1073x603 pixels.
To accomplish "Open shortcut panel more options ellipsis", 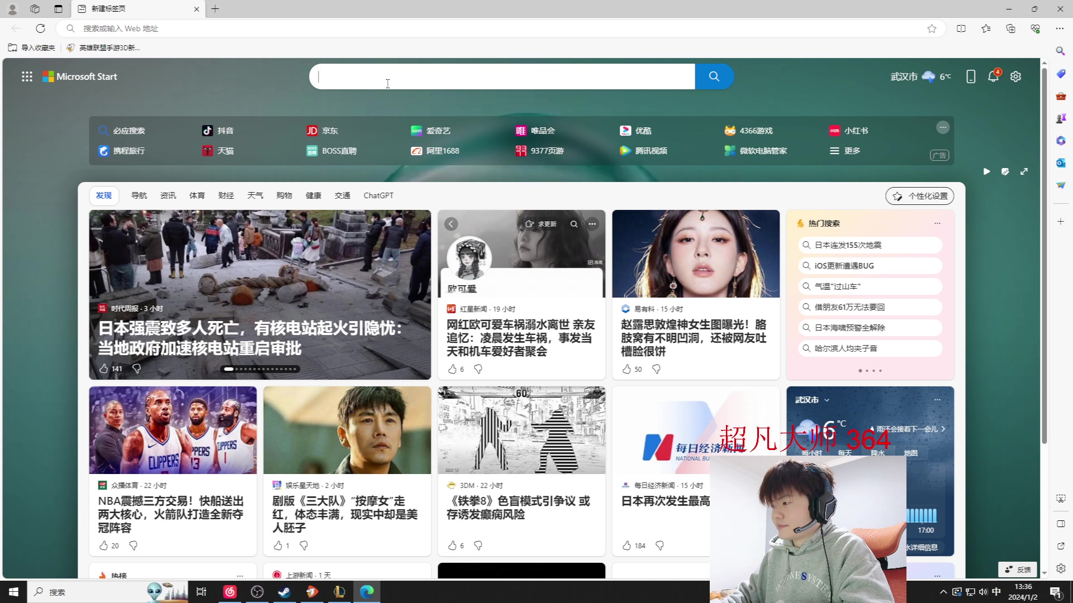I will click(943, 128).
